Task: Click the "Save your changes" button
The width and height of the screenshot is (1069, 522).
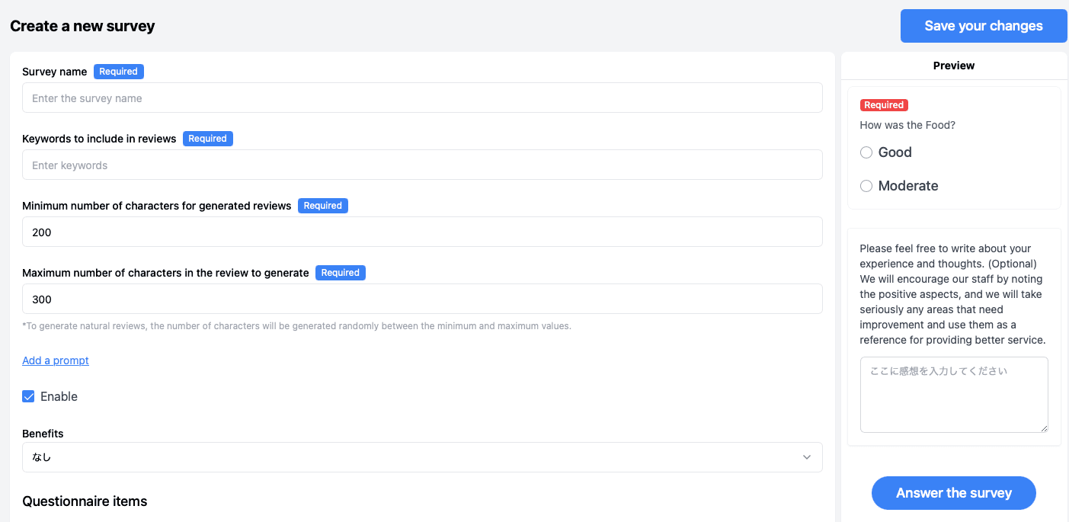Action: pos(983,25)
